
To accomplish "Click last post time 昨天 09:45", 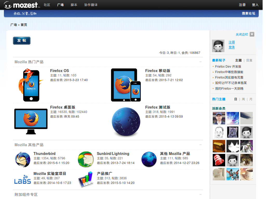I will click(72, 117).
